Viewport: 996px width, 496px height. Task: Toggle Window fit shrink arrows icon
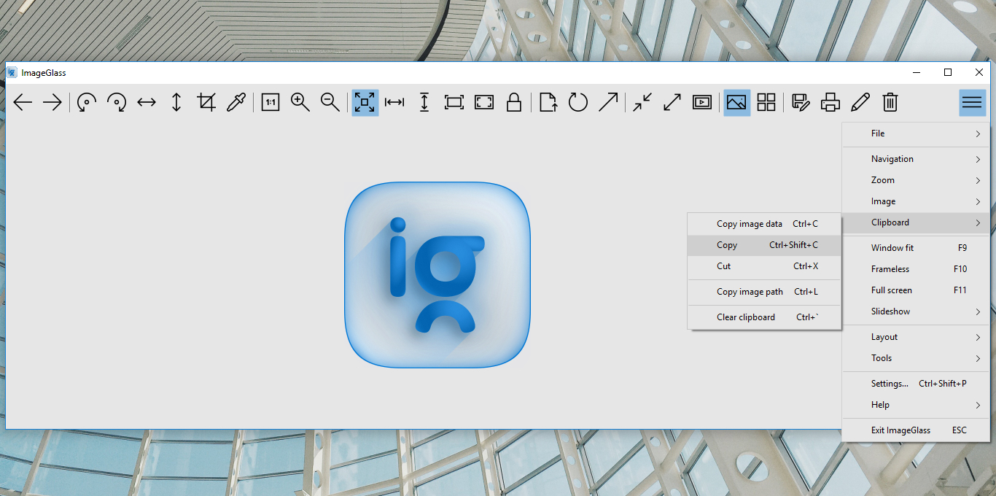pos(642,103)
